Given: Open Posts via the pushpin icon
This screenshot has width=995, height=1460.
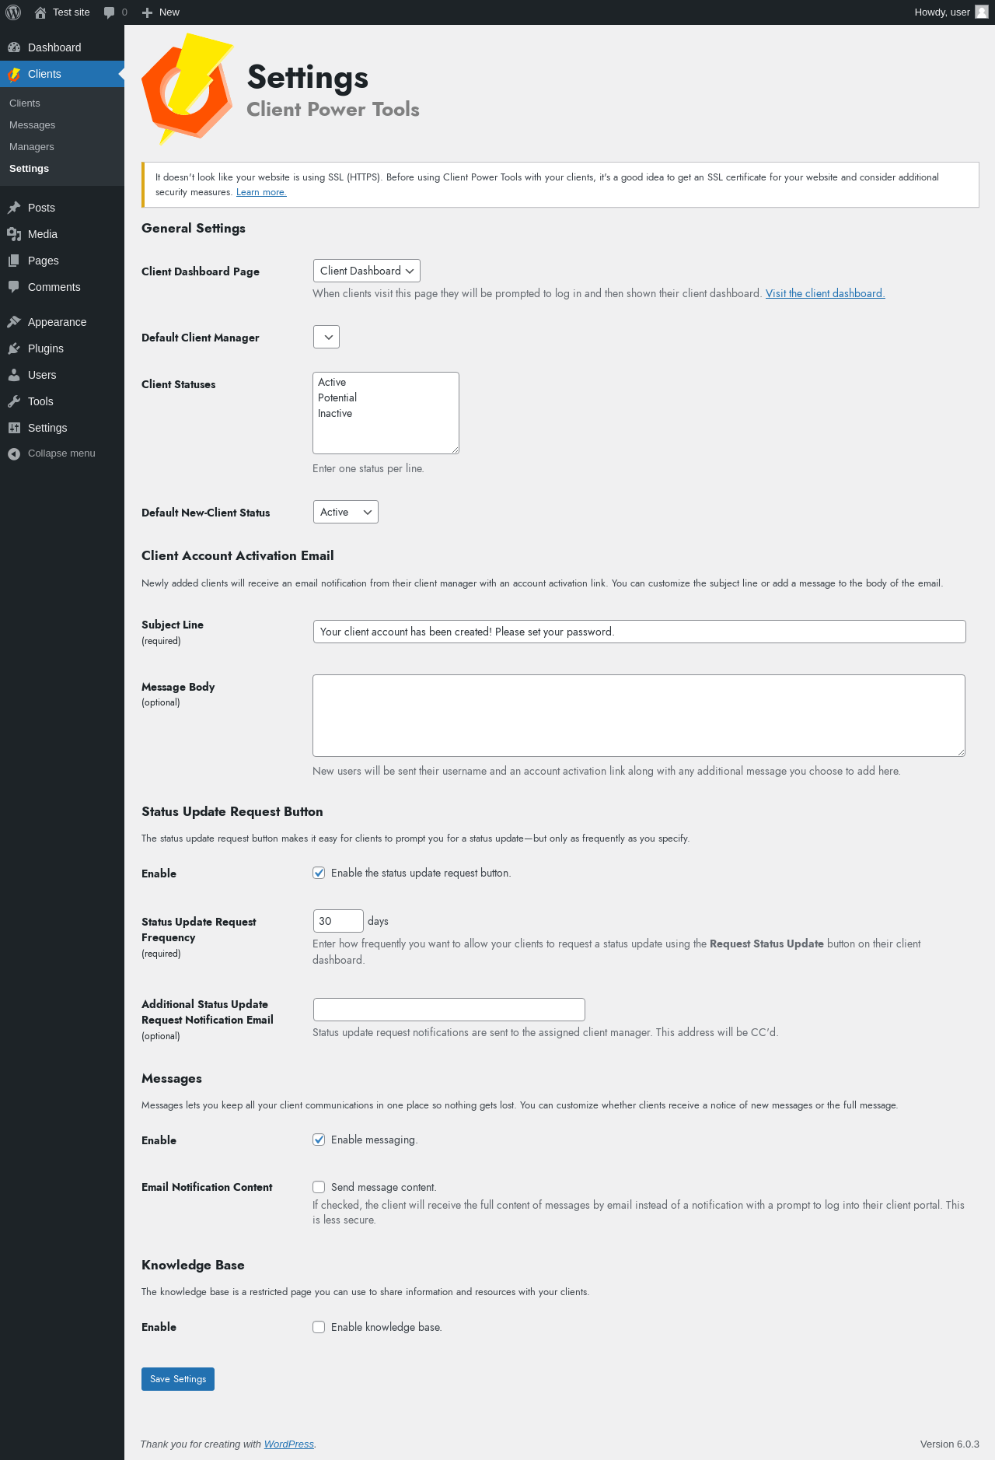Looking at the screenshot, I should point(14,208).
